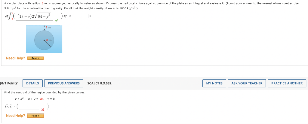Click the red value 10 in the equation
The height and width of the screenshot is (124, 308).
(41, 99)
